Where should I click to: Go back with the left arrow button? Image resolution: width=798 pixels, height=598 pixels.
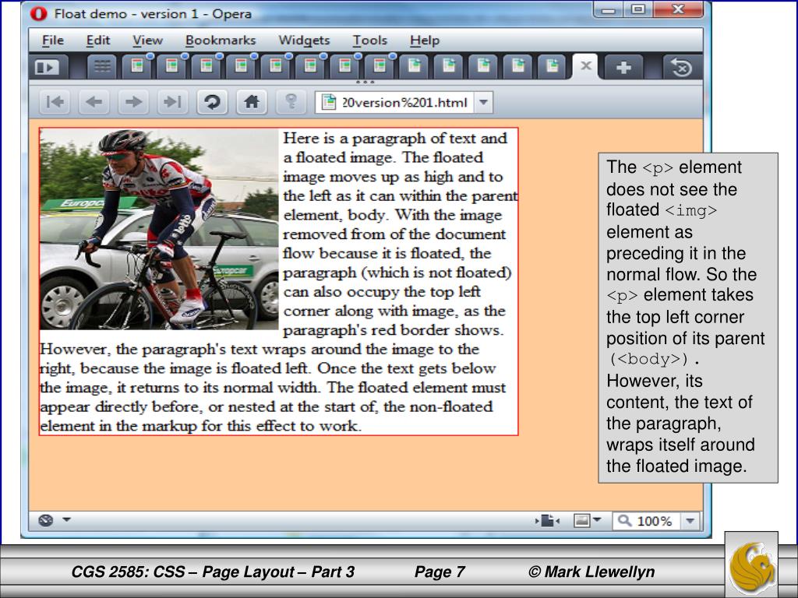94,102
